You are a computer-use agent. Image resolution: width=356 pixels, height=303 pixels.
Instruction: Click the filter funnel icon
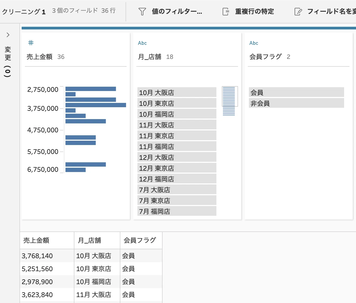[x=142, y=12]
